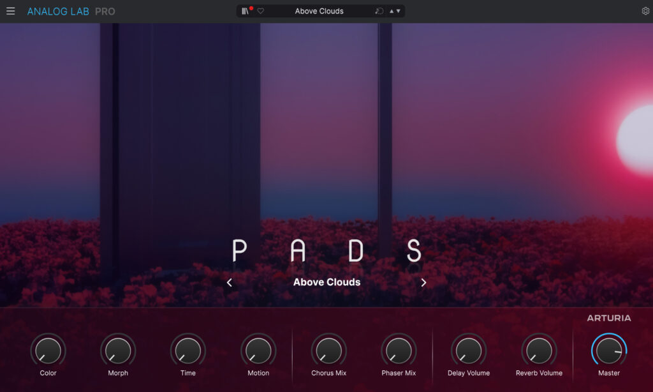This screenshot has width=653, height=392.
Task: Turn the Reverb Volume knob
Action: pos(539,351)
